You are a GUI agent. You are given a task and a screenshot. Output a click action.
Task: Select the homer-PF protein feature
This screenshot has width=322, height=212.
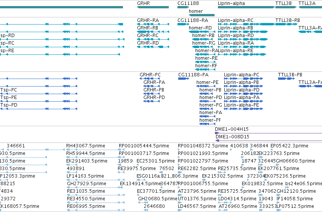[207, 124]
